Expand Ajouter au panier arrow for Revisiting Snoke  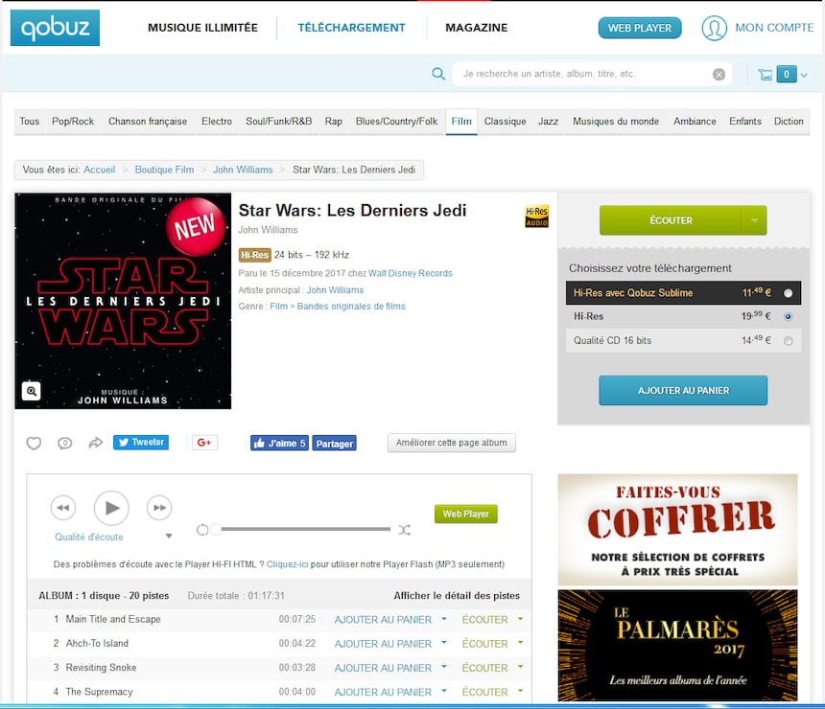444,667
